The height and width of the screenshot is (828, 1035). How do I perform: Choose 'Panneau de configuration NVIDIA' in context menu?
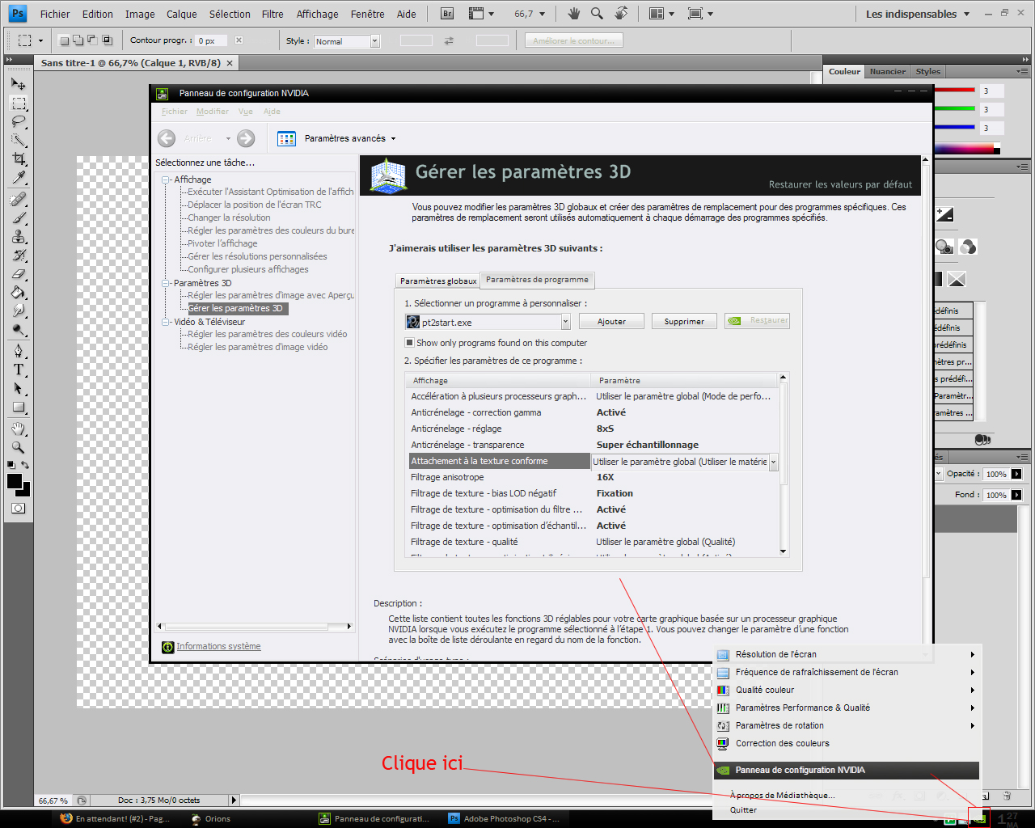coord(847,770)
